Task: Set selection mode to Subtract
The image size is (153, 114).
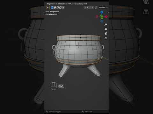Action: [58, 8]
